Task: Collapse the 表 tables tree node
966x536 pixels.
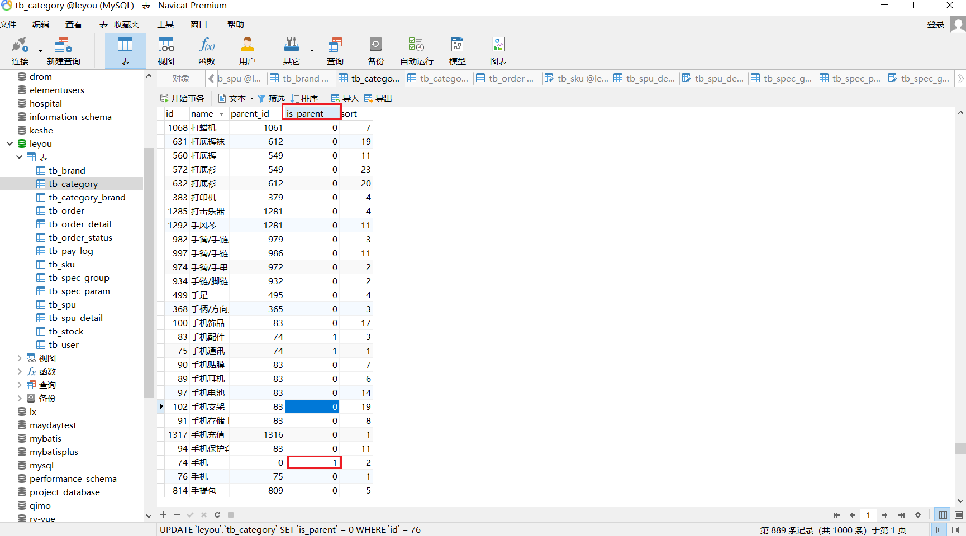Action: coord(19,157)
